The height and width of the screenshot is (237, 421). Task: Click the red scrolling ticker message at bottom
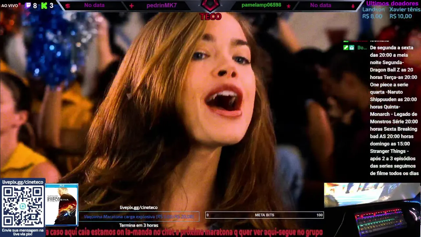(x=184, y=232)
